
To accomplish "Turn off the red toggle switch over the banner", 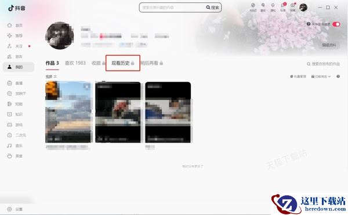I will (x=336, y=24).
